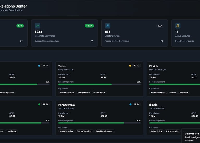This screenshot has height=143, width=200.
Task: Click green status dot beside 28 EV
Action: click(39, 105)
